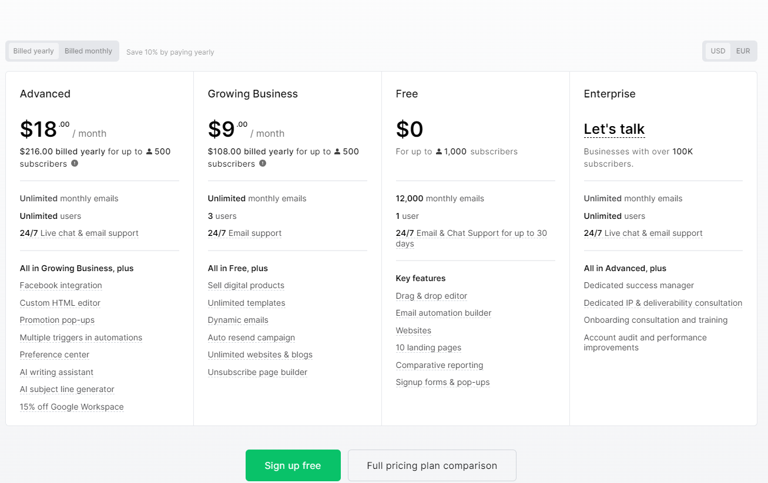Click subscriber person icon in Free plan
The image size is (768, 483).
tap(438, 151)
